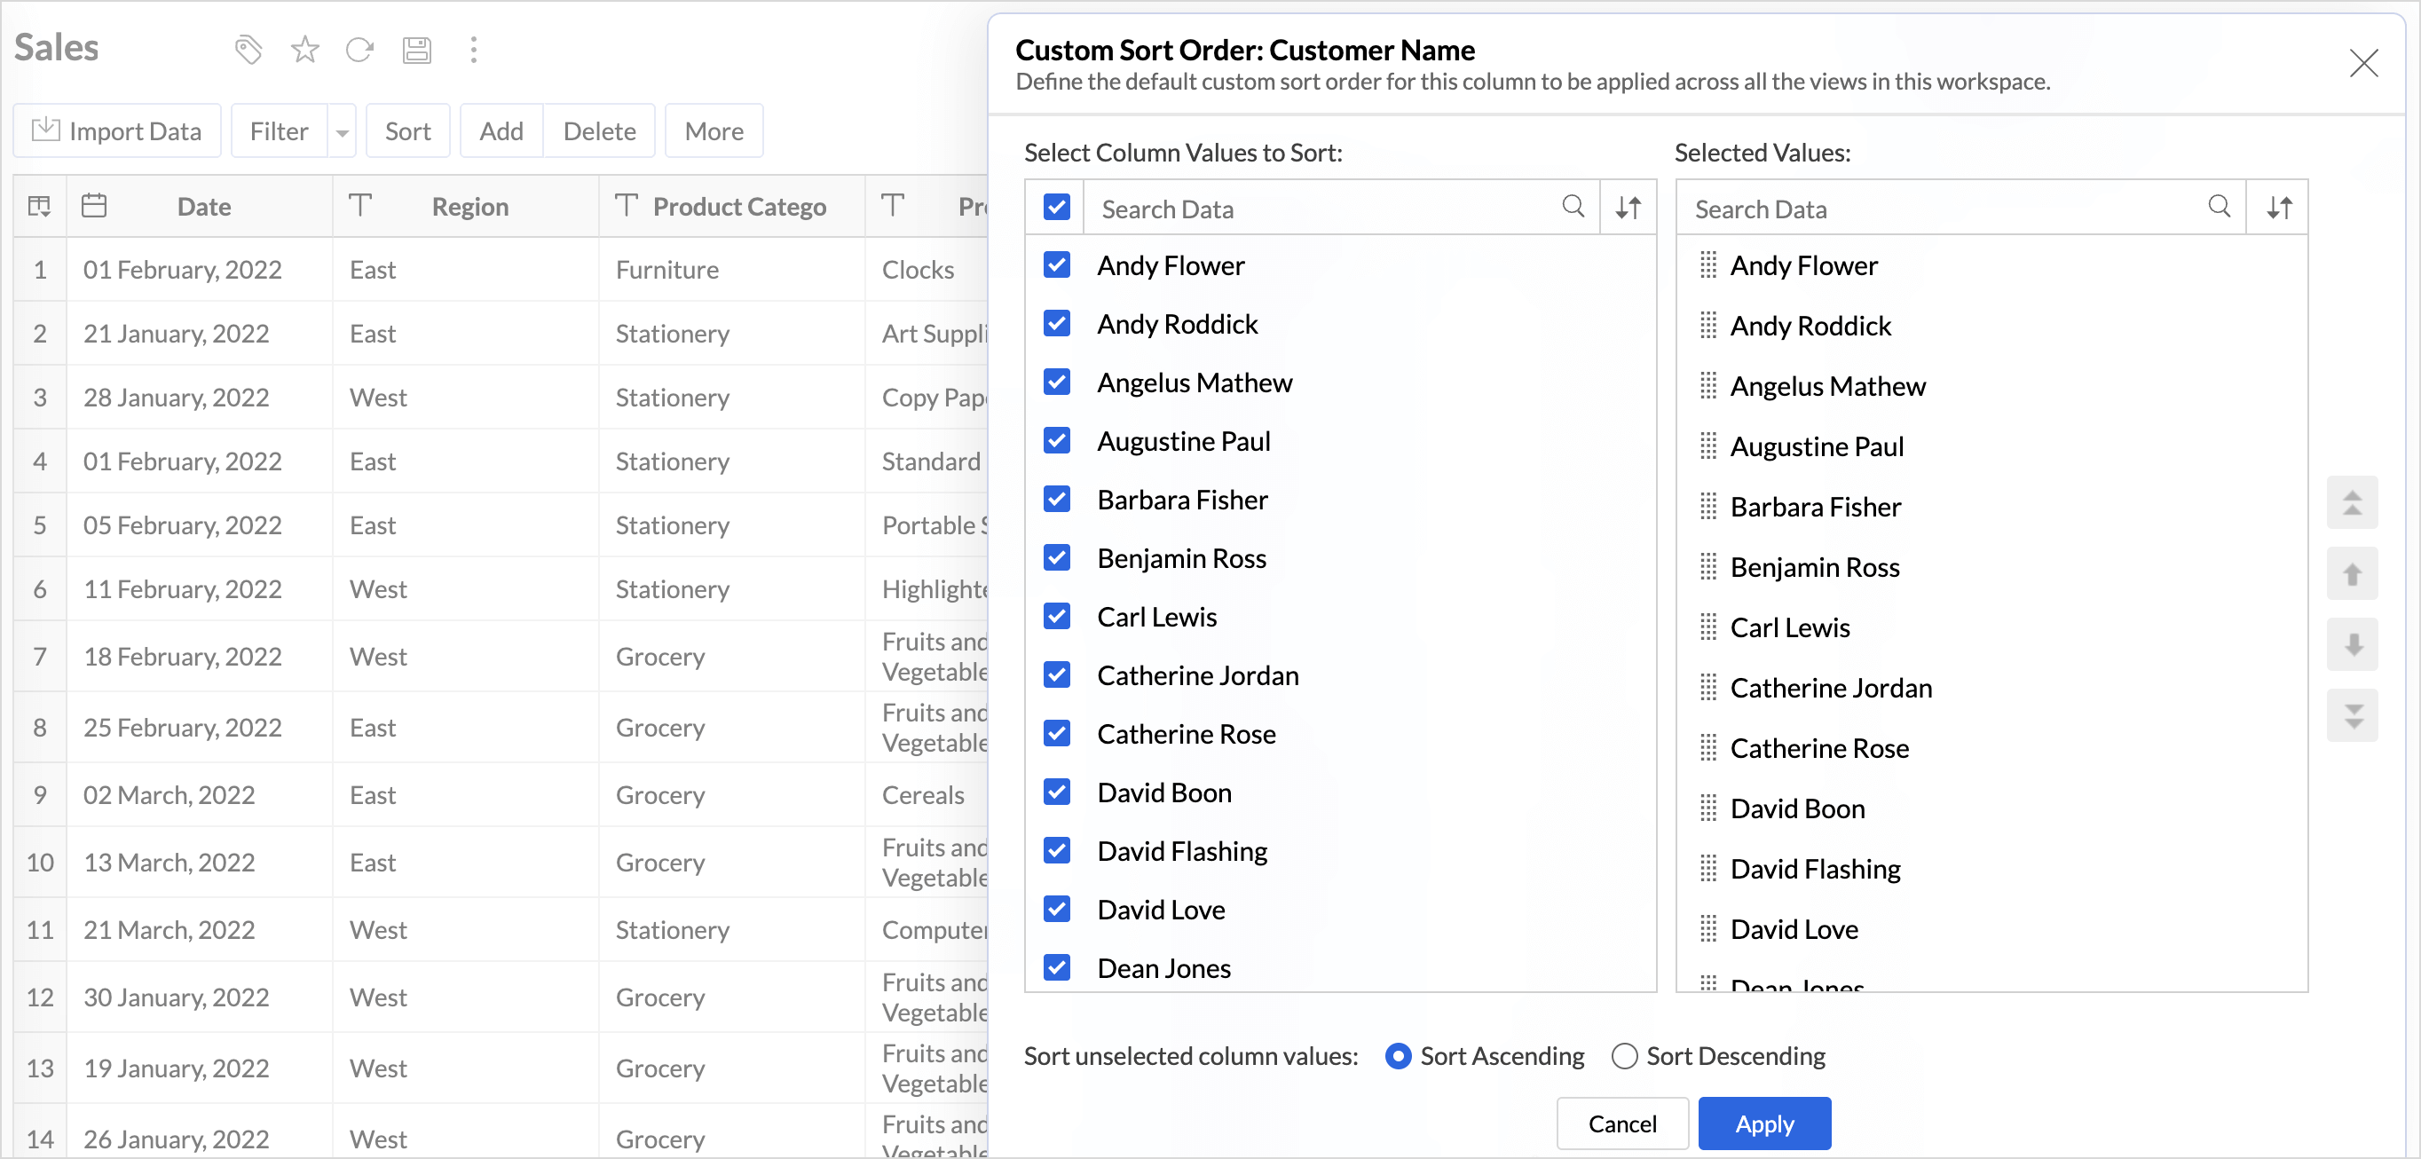2421x1159 pixels.
Task: Click move up one arrow button
Action: [2352, 573]
